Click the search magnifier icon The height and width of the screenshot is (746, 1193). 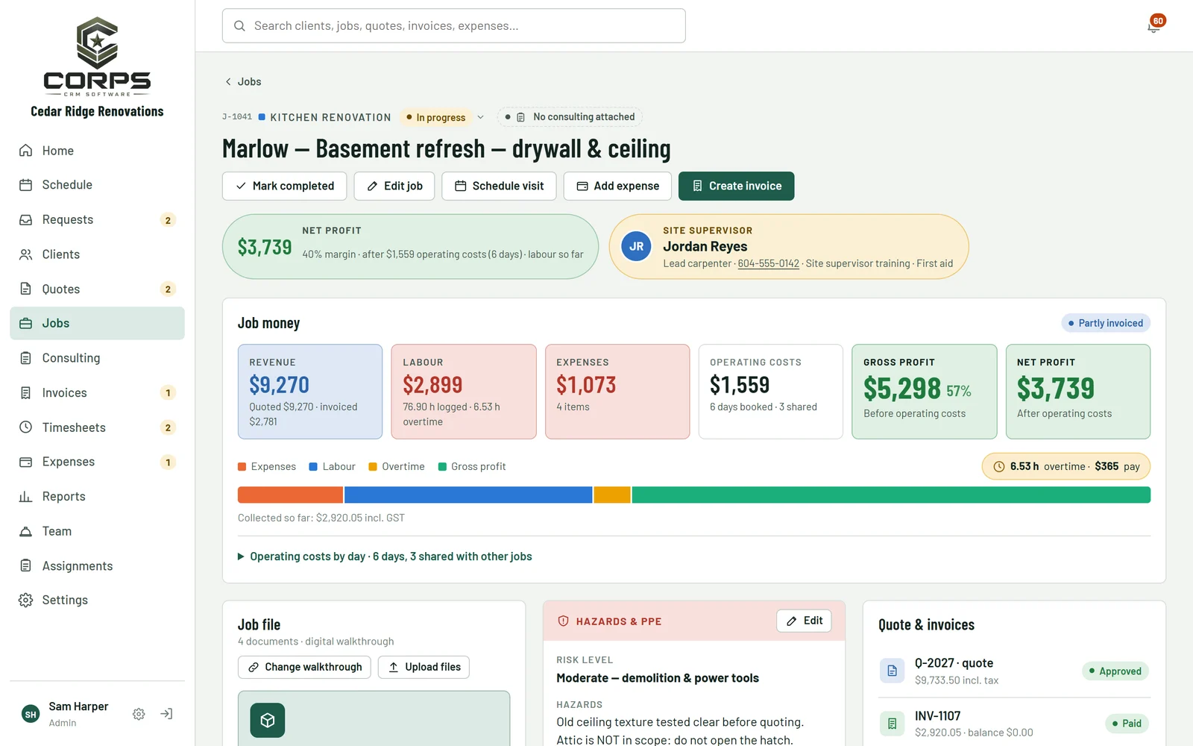(239, 26)
